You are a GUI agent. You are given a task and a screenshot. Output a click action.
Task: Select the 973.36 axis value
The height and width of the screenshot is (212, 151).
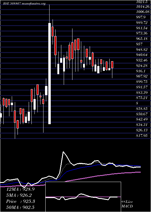[x=142, y=33]
